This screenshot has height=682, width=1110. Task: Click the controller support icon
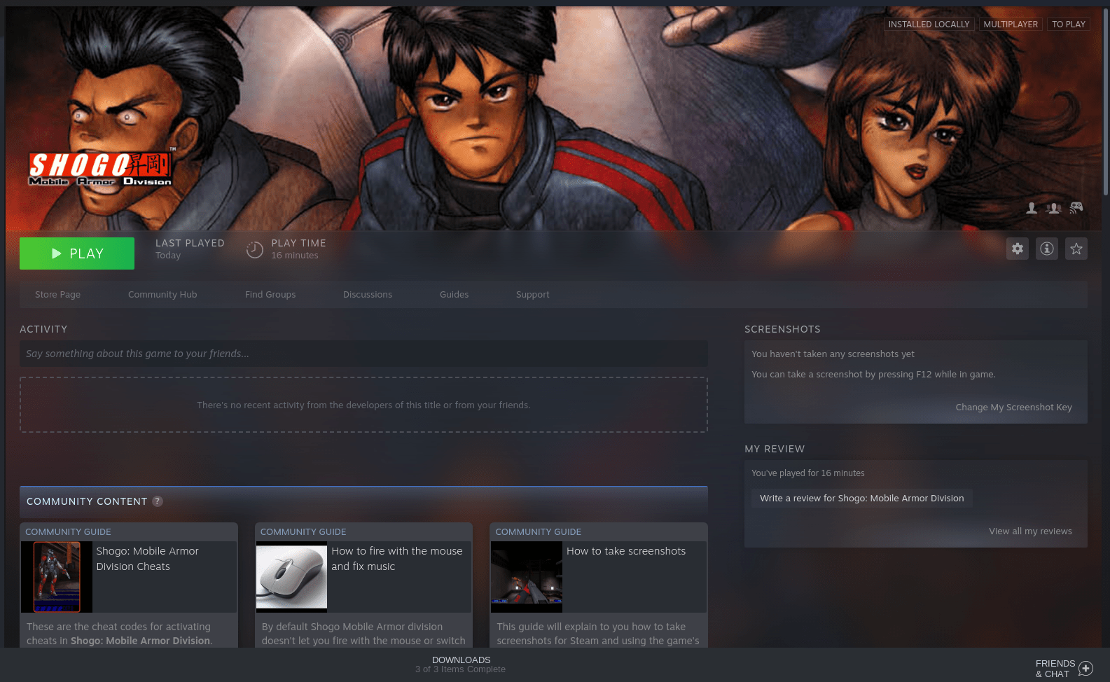click(1076, 207)
